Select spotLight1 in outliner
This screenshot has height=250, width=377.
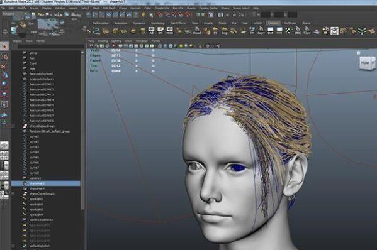(x=37, y=199)
